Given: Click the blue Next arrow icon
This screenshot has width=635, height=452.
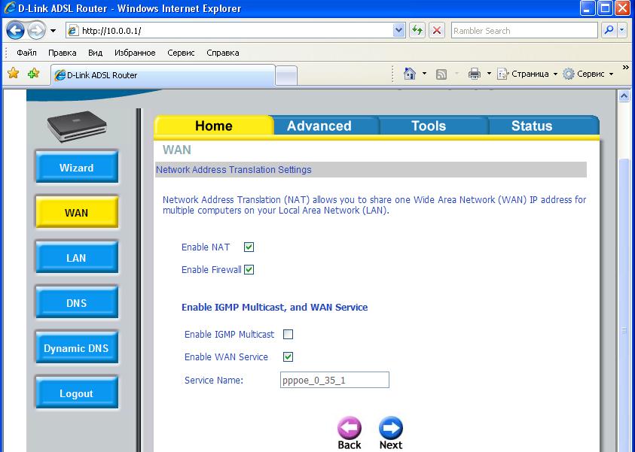Looking at the screenshot, I should click(391, 428).
